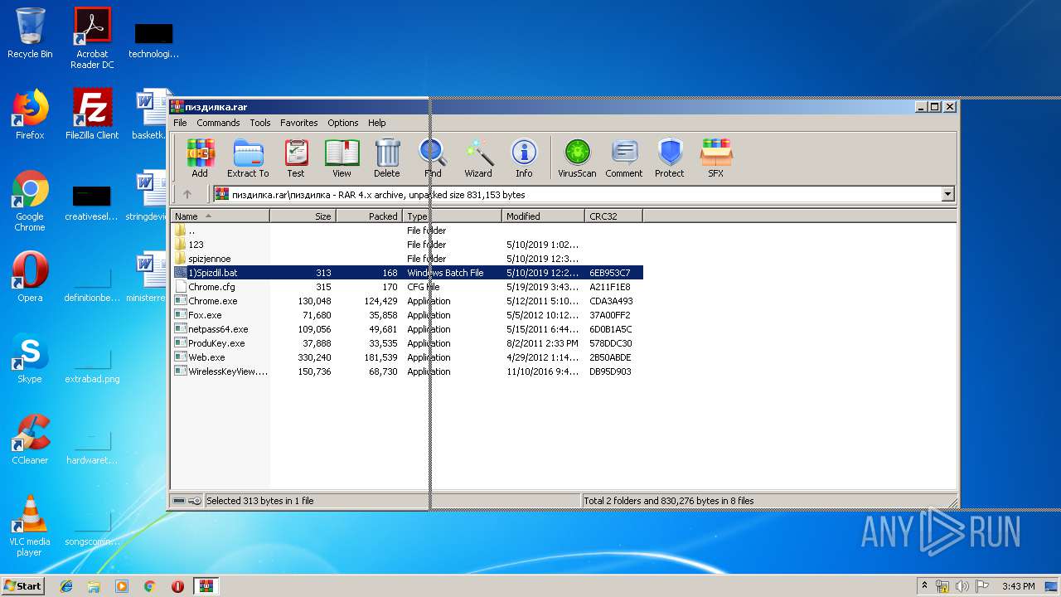Click the 3:43 PM clock
This screenshot has height=597, width=1061.
(1018, 586)
